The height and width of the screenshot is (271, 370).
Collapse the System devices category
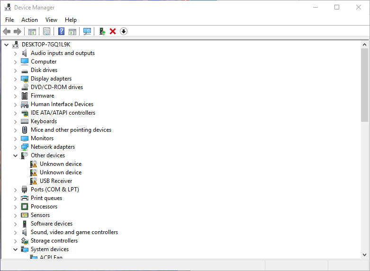coord(15,249)
